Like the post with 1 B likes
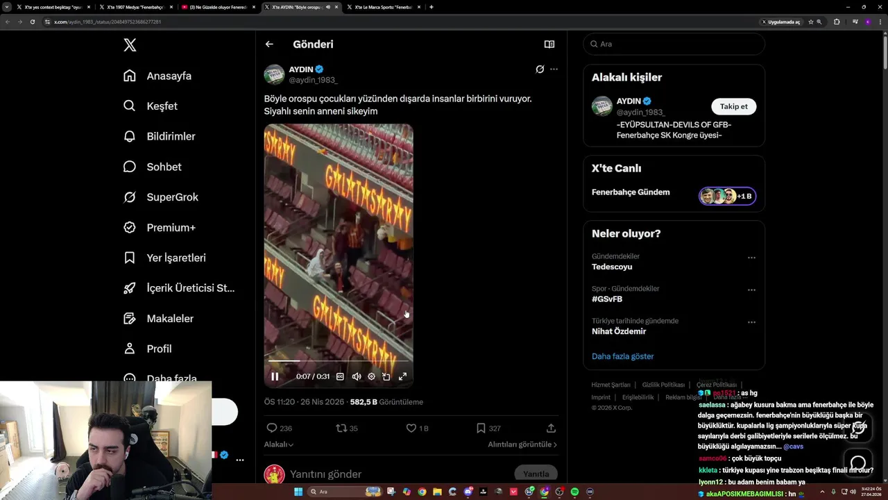The width and height of the screenshot is (888, 500). 417,428
